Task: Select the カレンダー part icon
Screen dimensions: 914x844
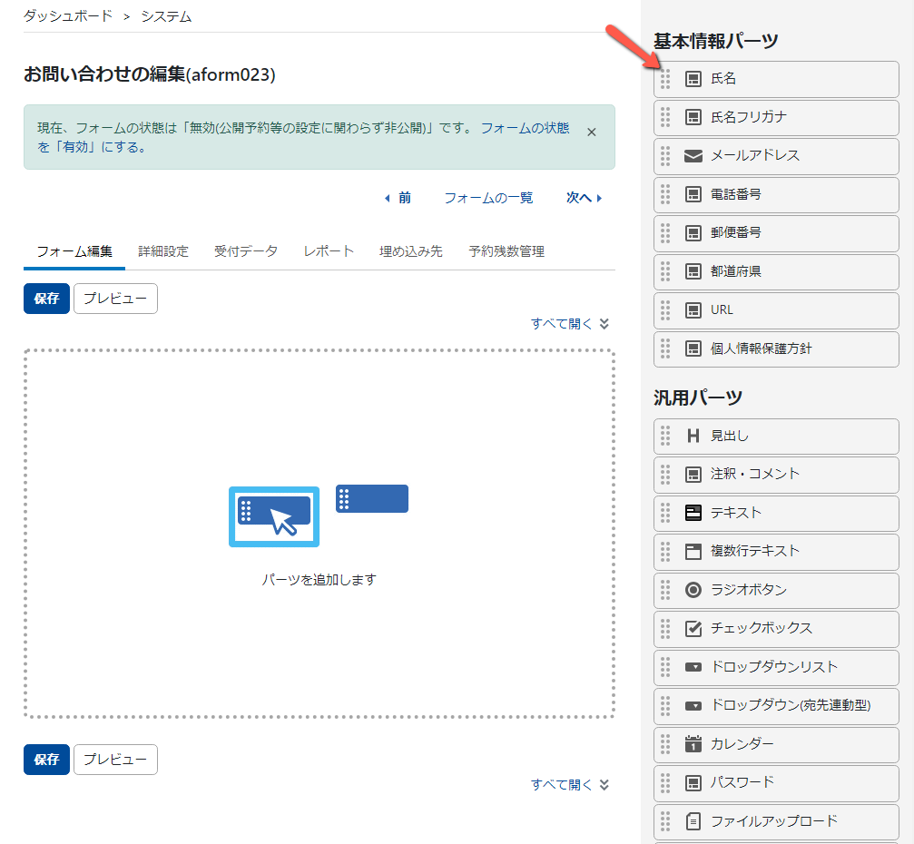Action: (692, 744)
